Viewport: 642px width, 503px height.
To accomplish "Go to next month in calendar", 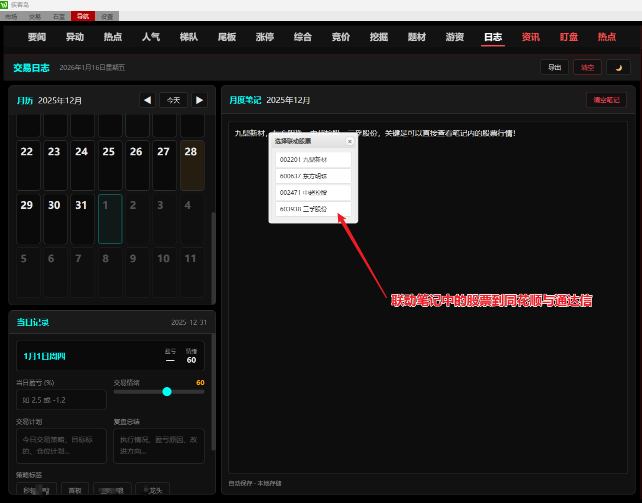I will pos(199,100).
